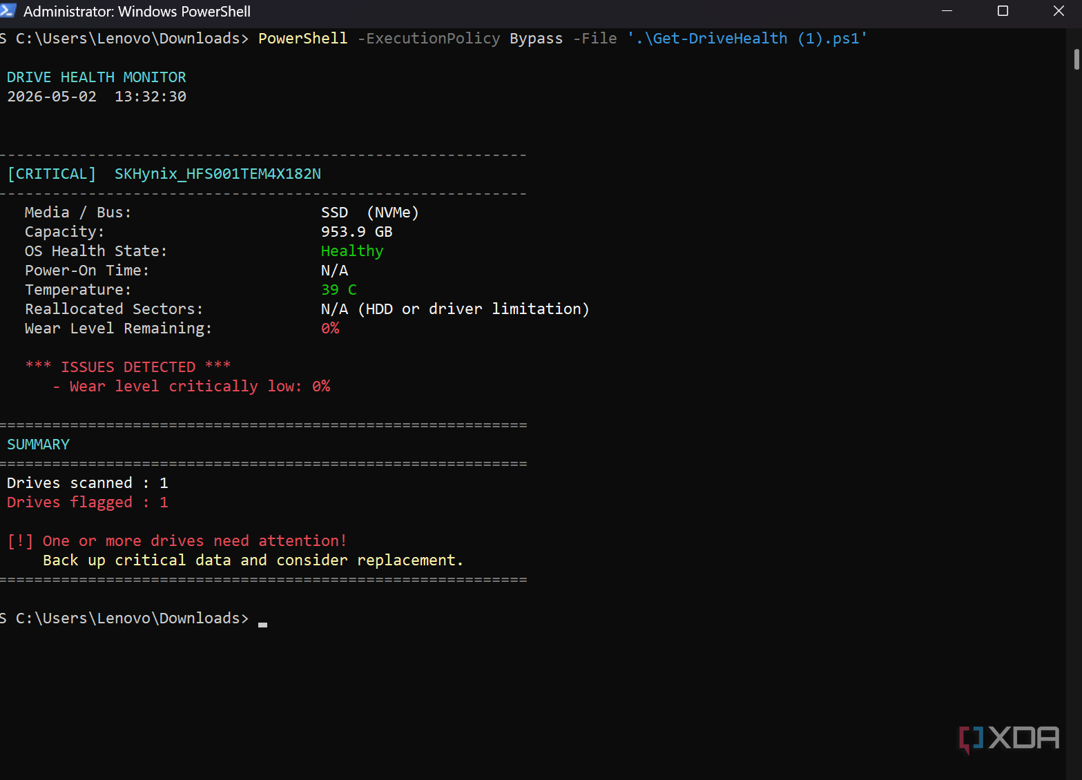Click the drive model SKHynix_HFS001TEM4X182N
This screenshot has width=1082, height=780.
(218, 174)
